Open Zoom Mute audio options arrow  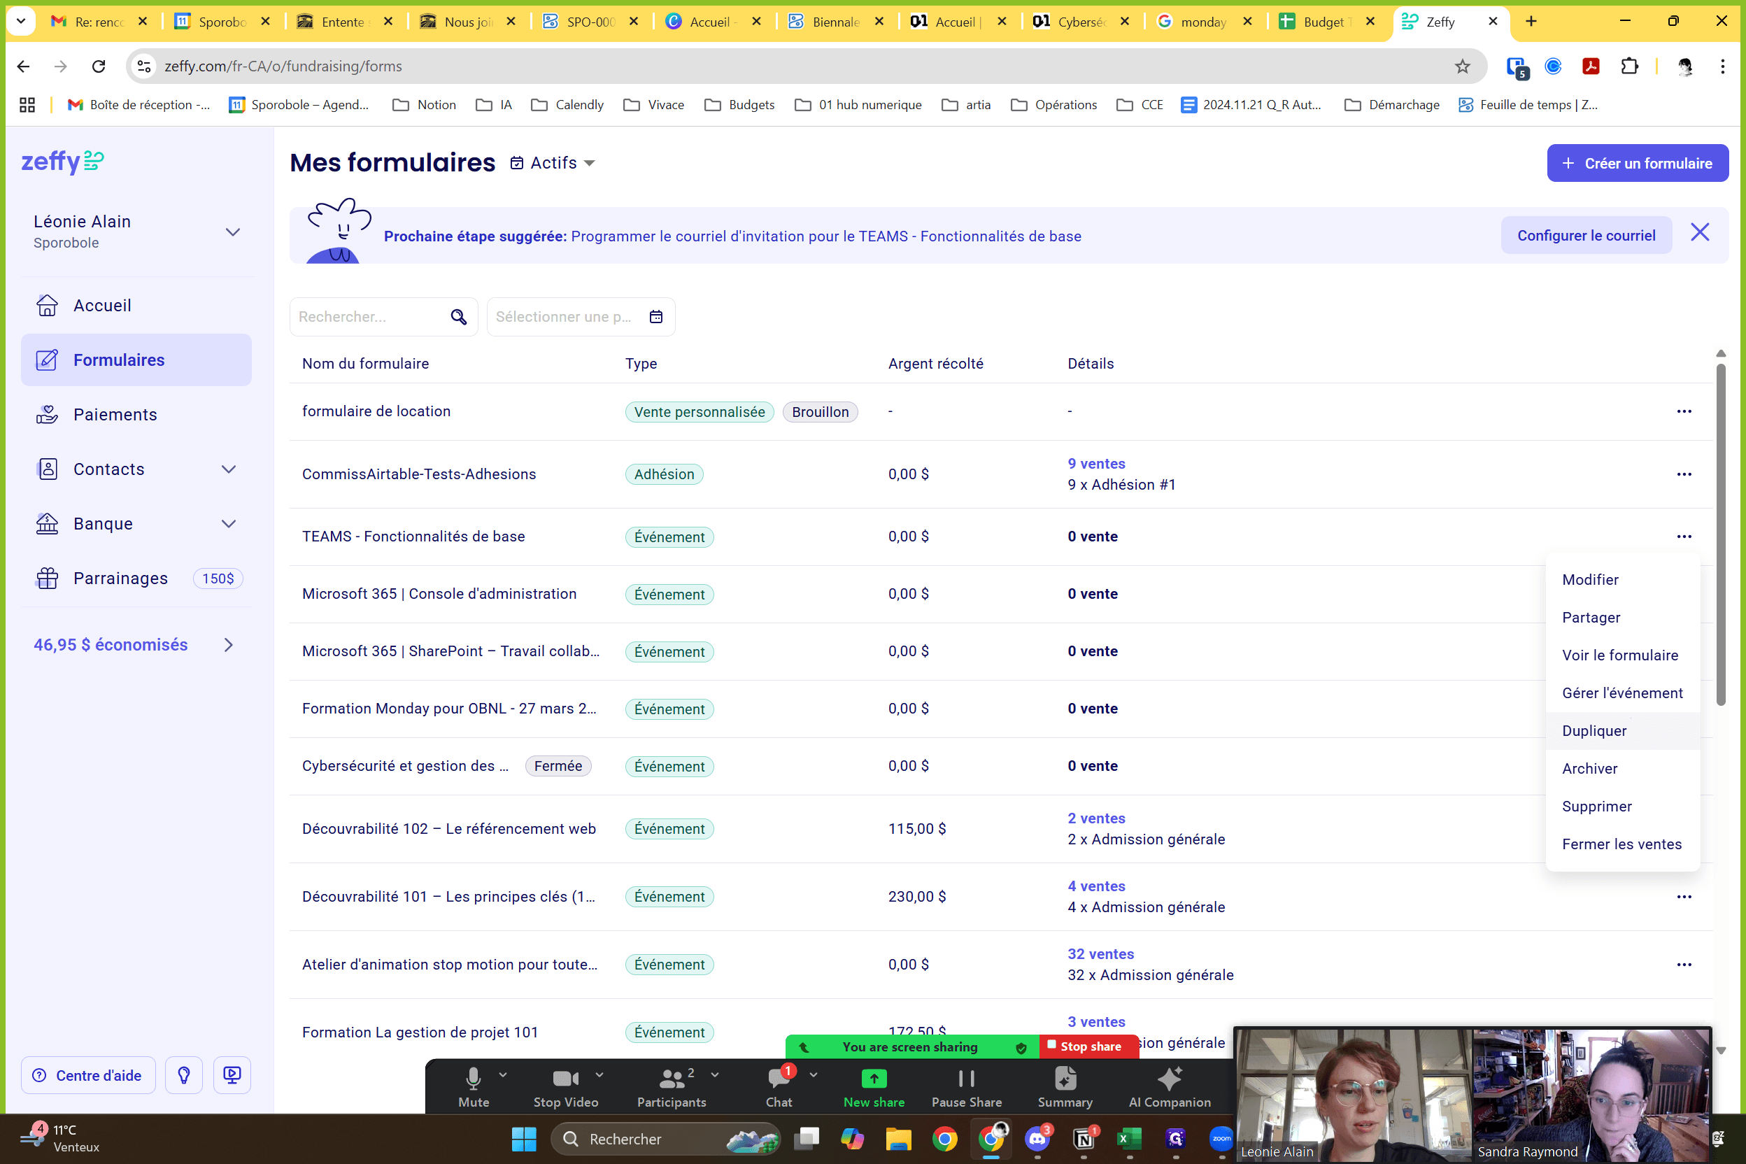504,1074
